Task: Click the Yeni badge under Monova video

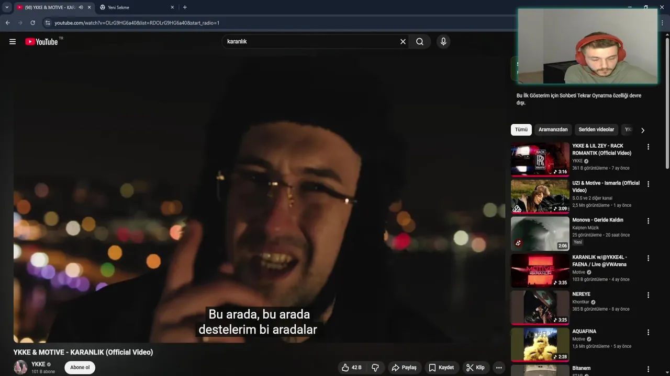Action: tap(577, 242)
